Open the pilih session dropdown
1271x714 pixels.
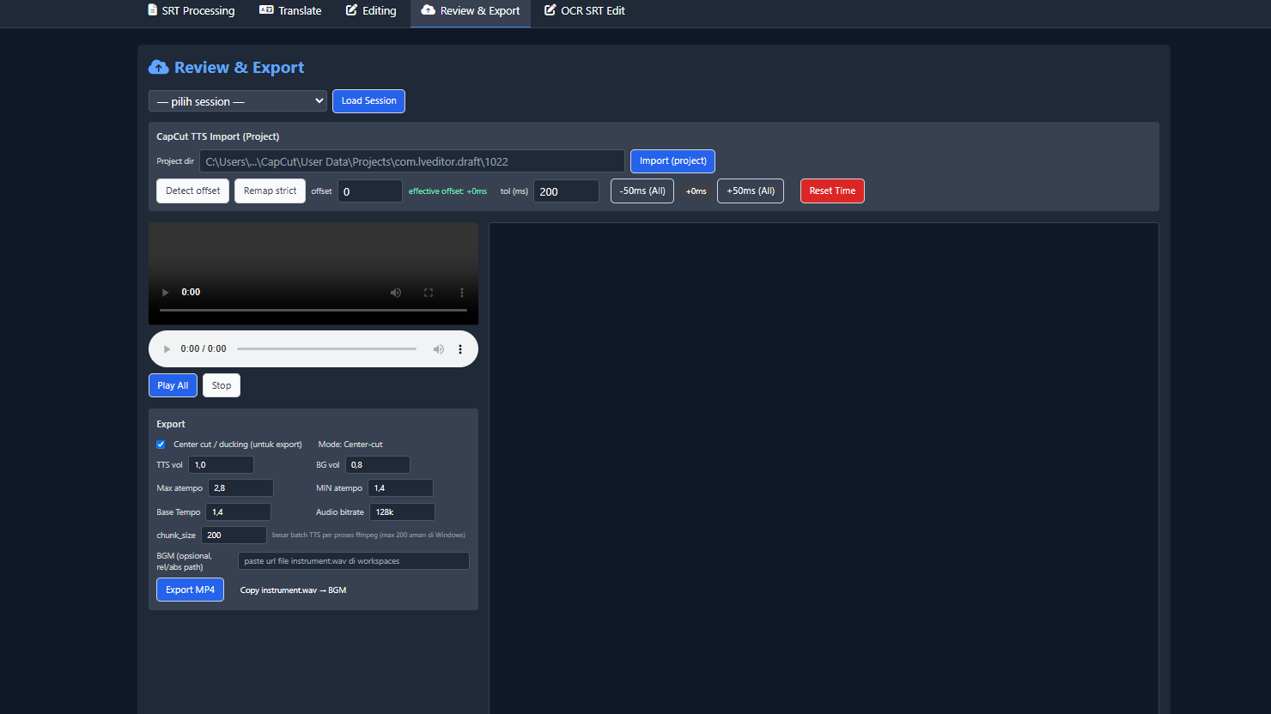(238, 101)
